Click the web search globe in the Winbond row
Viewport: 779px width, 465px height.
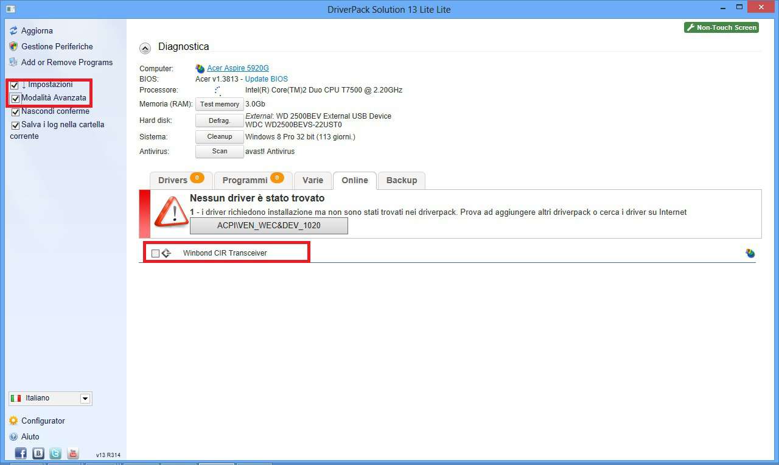750,253
